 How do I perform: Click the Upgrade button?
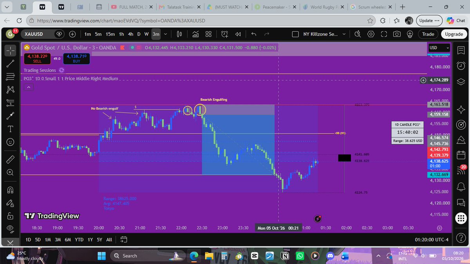(454, 34)
